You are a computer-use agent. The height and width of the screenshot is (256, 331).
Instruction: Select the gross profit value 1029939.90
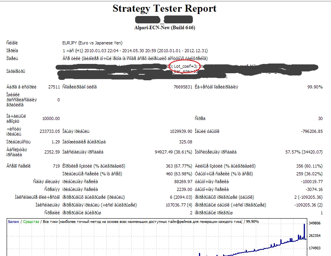(181, 131)
